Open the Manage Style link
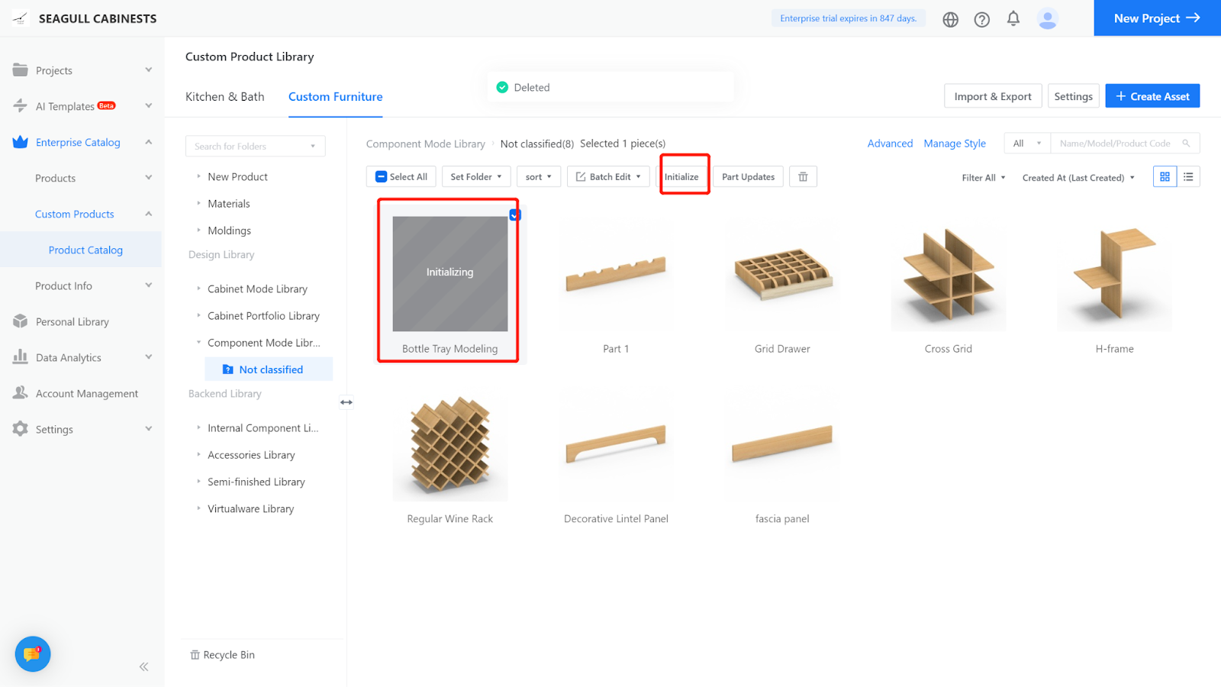Image resolution: width=1221 pixels, height=687 pixels. tap(954, 144)
